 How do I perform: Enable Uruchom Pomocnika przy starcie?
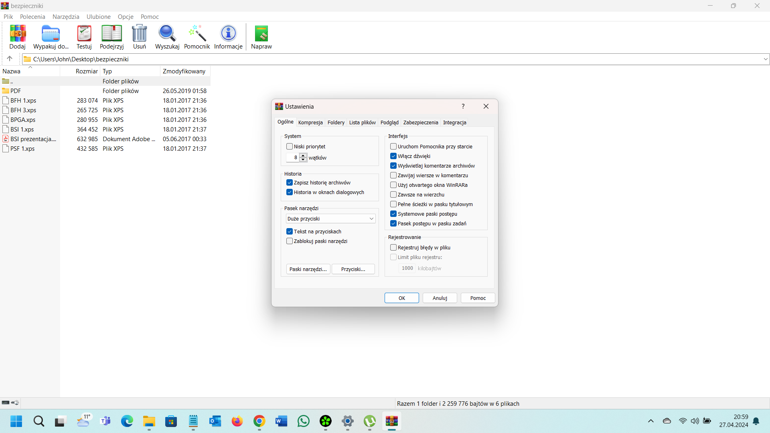click(x=393, y=147)
